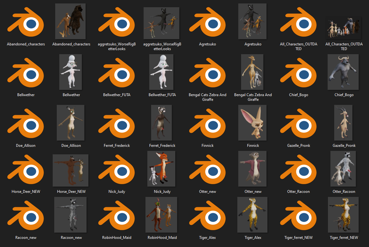Screen dimensions: 369x247
Task: Select the Tiger_Alex image thumbnail
Action: pos(252,215)
